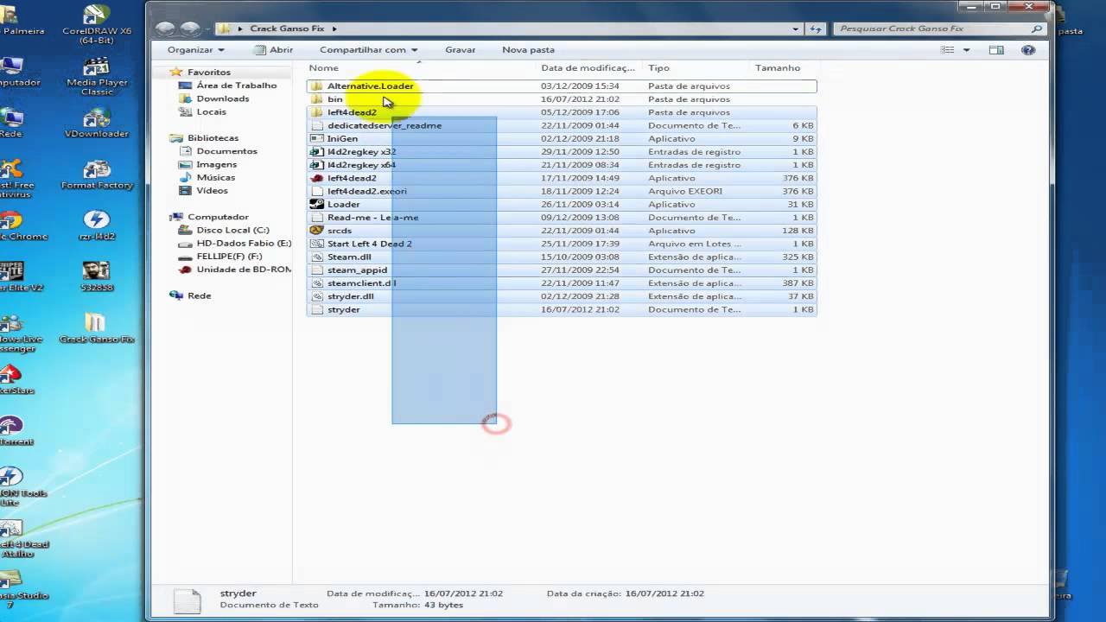The height and width of the screenshot is (622, 1106).
Task: Select the IniGen application icon
Action: point(316,138)
